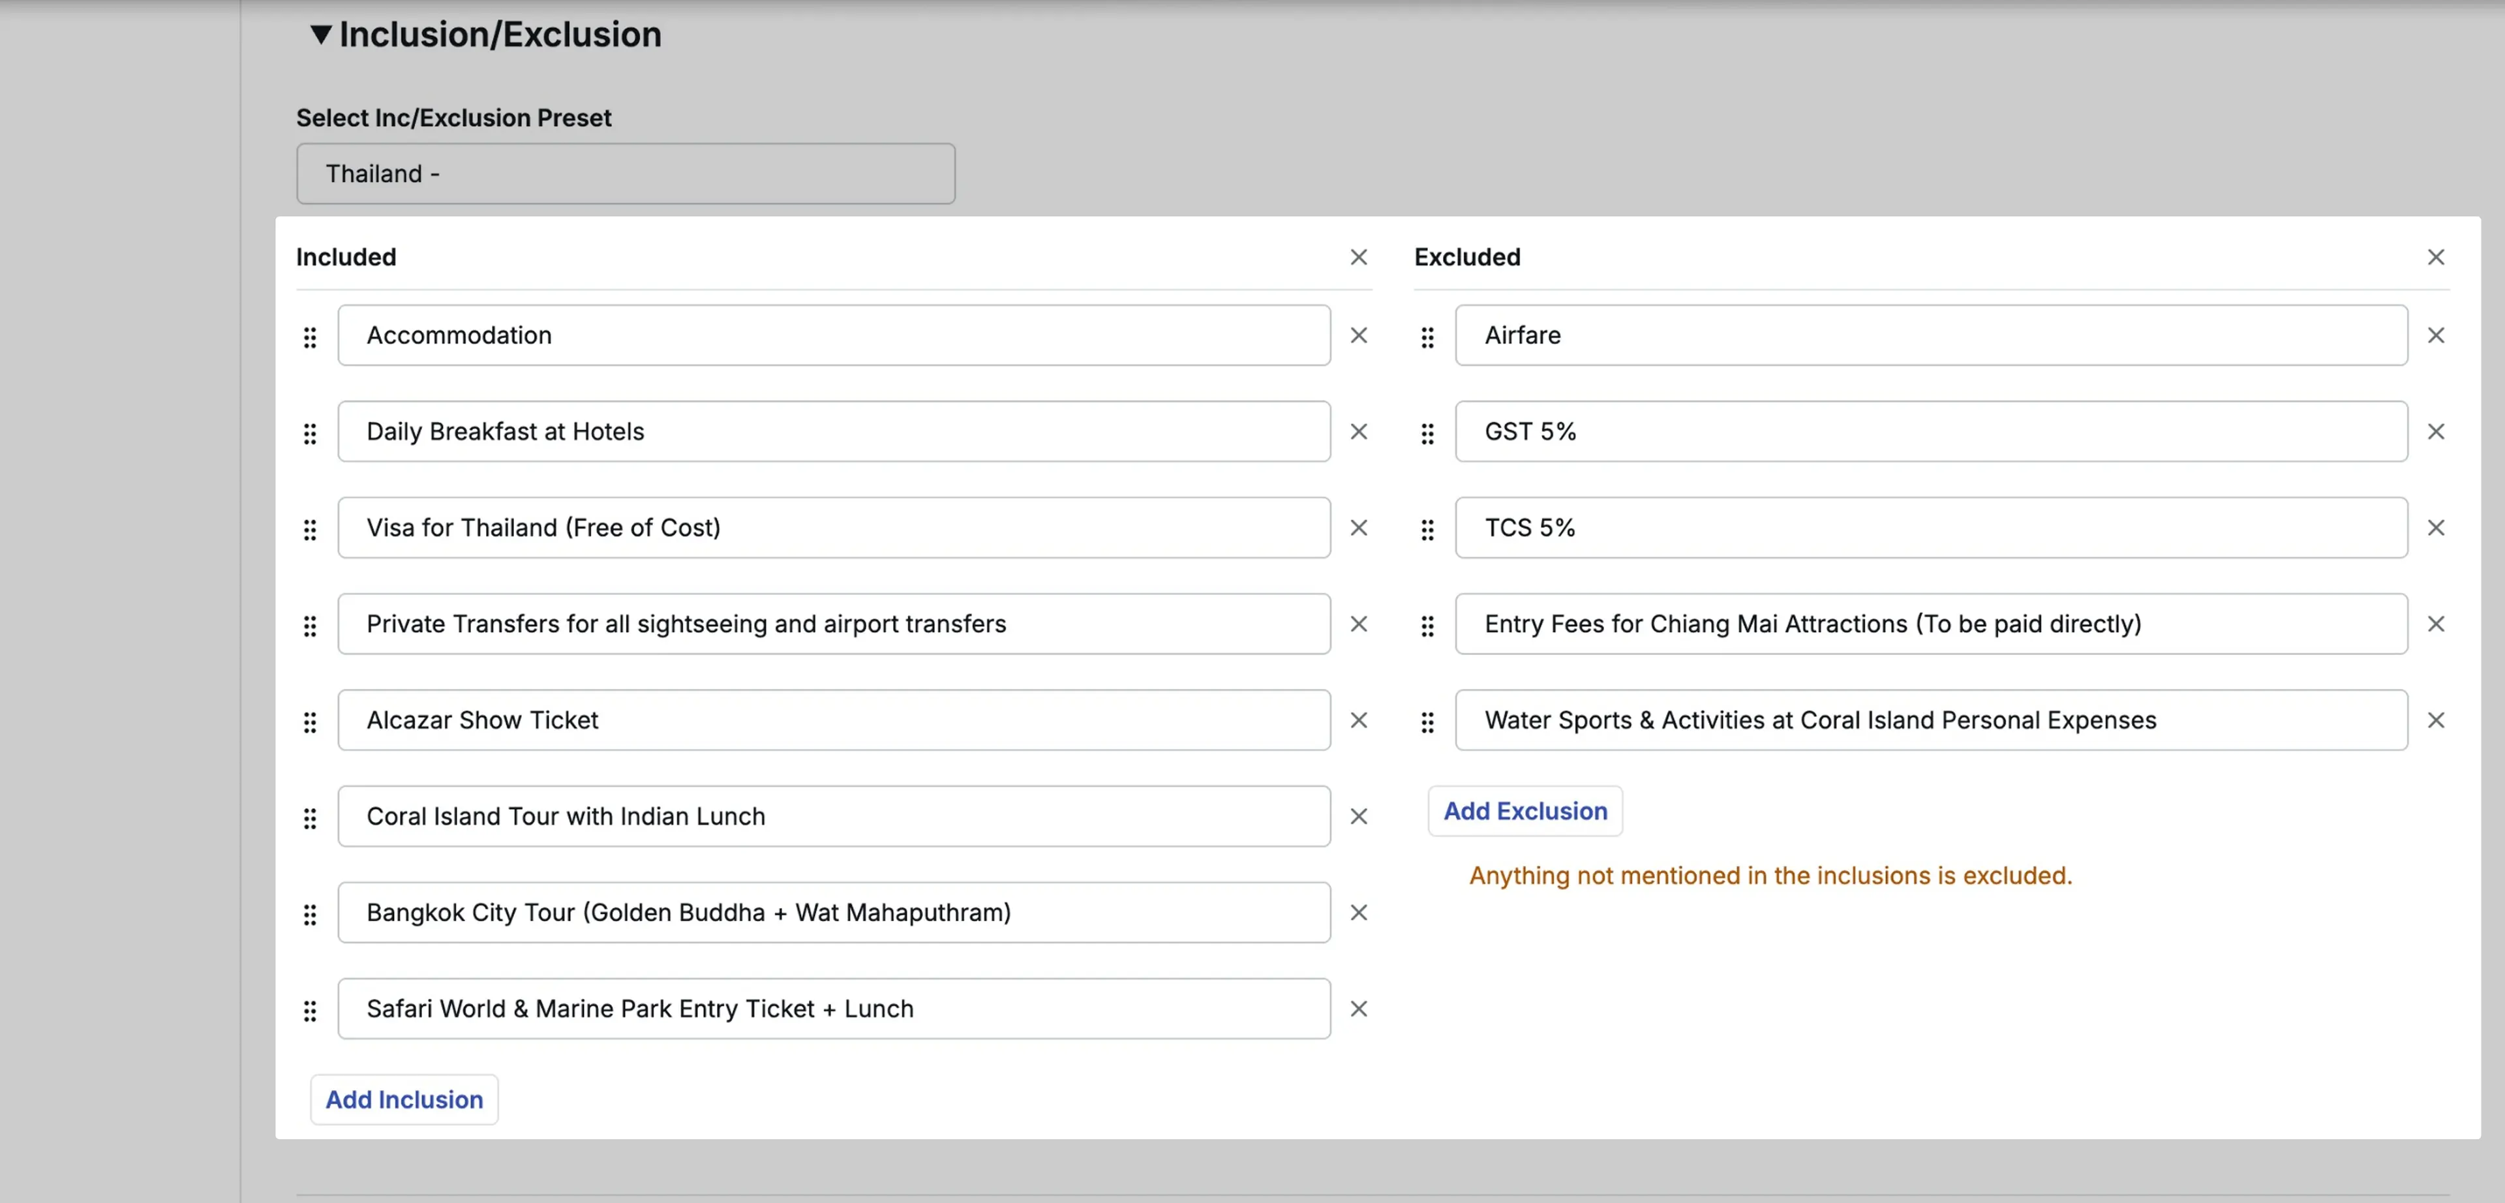Click the 'Select Inc/Exclusion Preset' label
The image size is (2505, 1203).
453,117
